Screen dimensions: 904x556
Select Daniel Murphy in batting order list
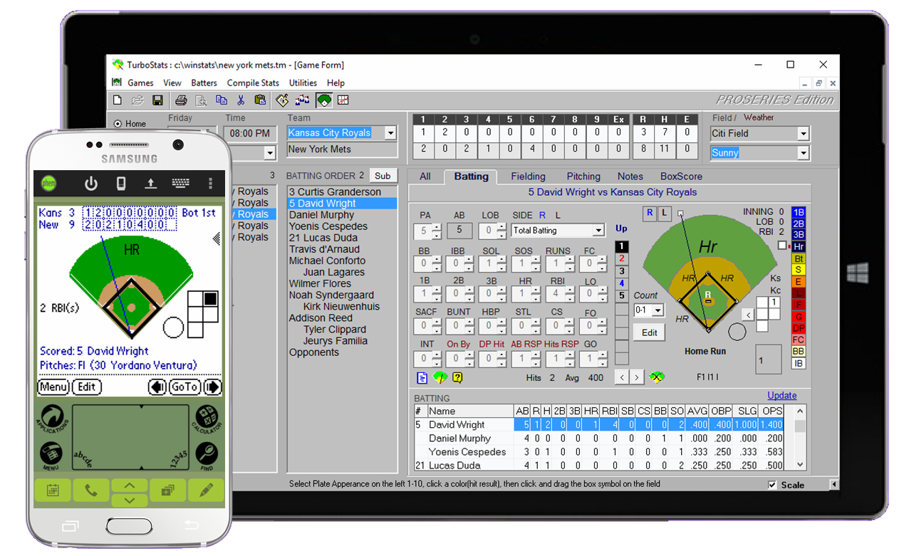342,215
